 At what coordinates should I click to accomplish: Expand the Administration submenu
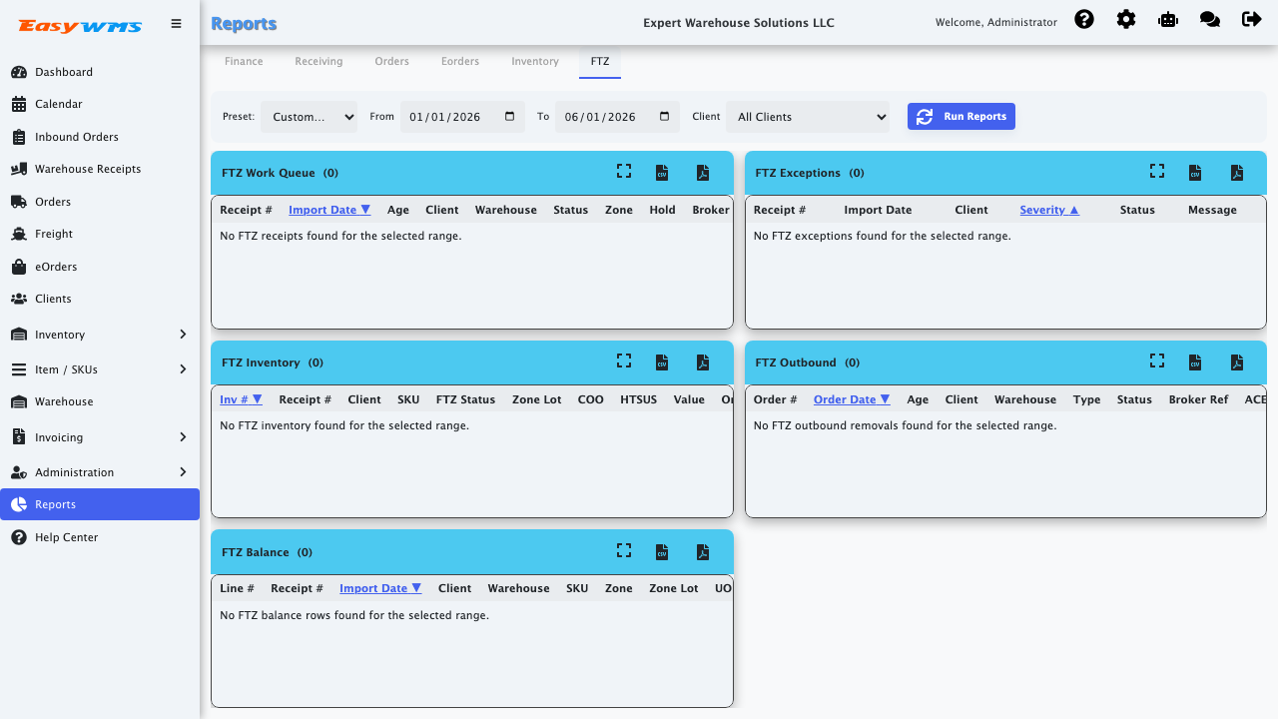(100, 472)
